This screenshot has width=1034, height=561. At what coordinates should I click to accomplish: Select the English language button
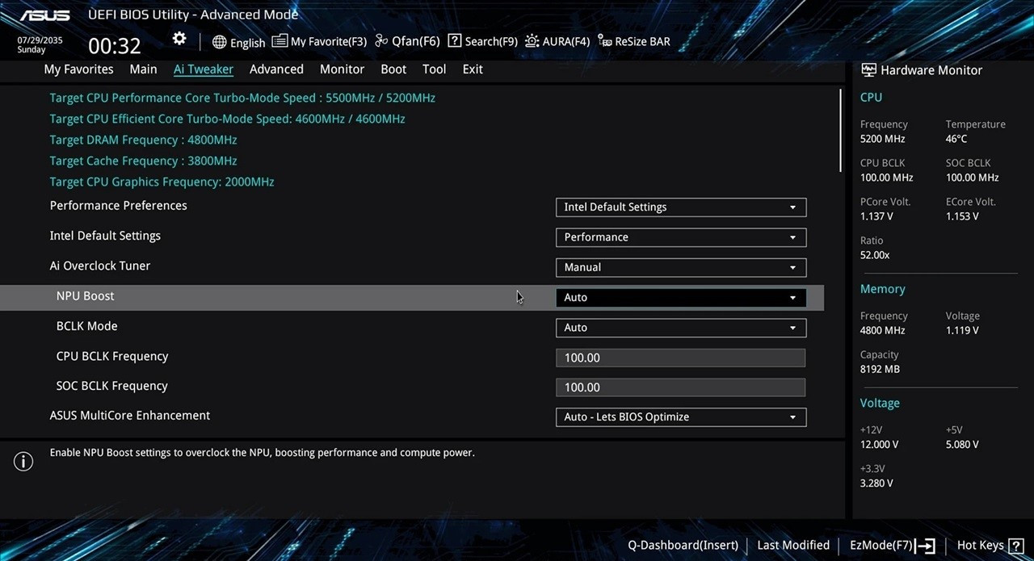pos(238,42)
